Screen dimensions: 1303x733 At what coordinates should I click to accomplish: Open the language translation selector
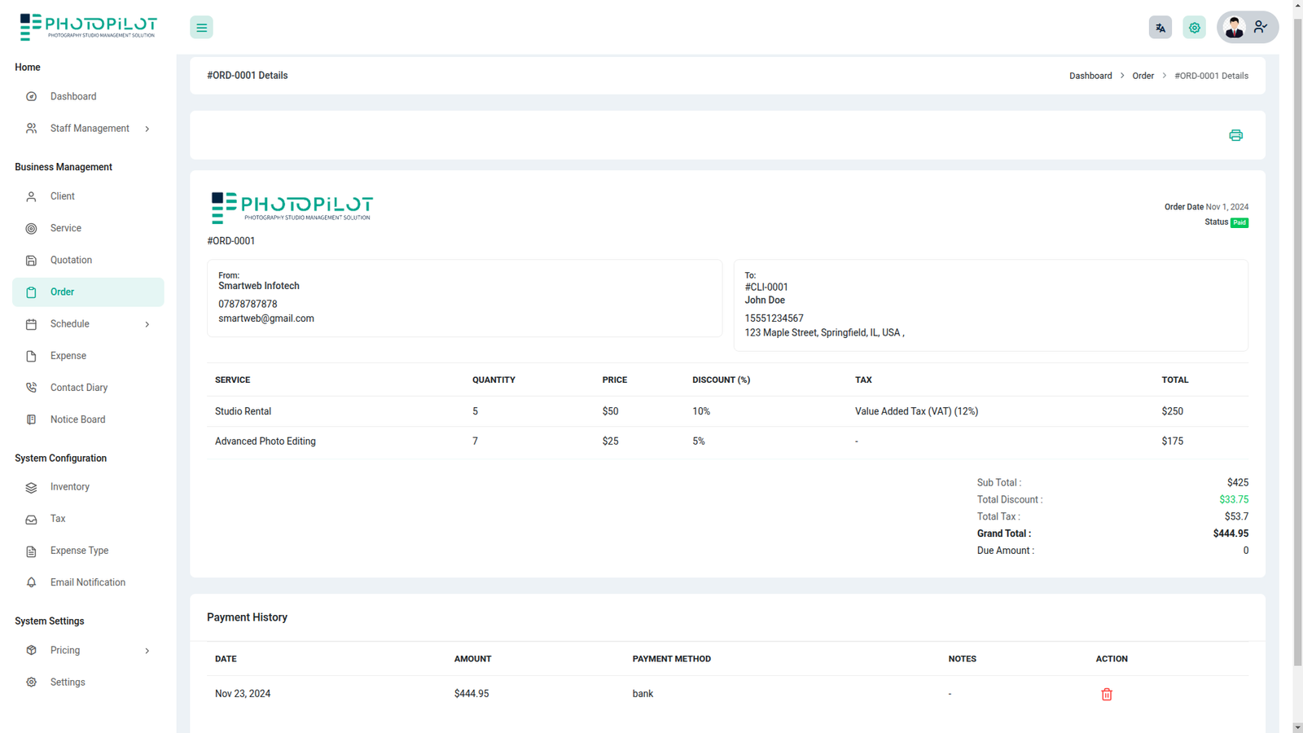tap(1160, 28)
